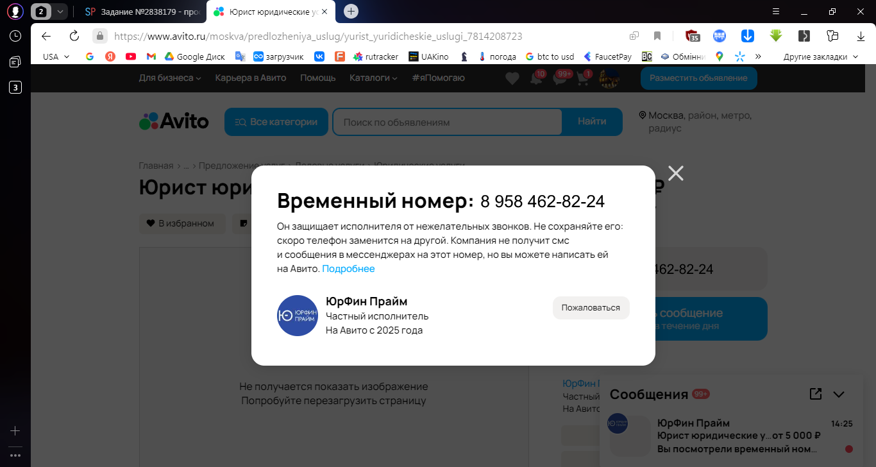
Task: Open the Google Диск bookmark
Action: (x=194, y=56)
